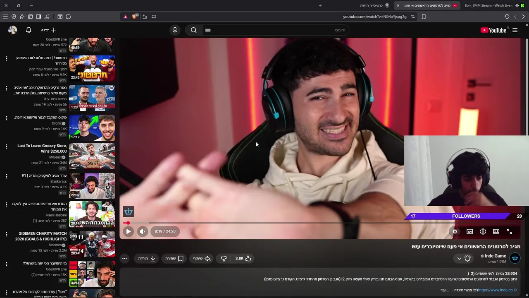The width and height of the screenshot is (529, 298).
Task: Mute the video volume
Action: tap(142, 231)
